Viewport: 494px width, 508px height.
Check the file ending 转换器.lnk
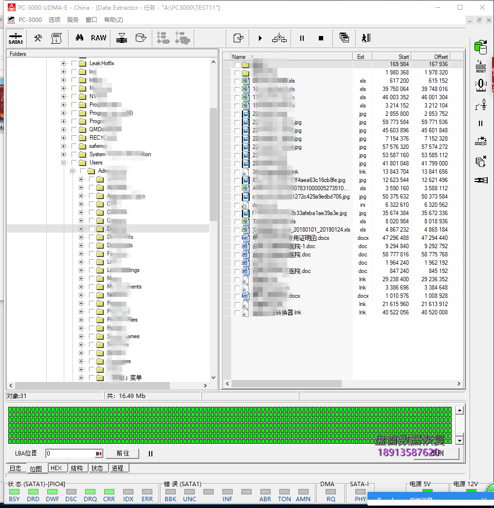(x=237, y=313)
